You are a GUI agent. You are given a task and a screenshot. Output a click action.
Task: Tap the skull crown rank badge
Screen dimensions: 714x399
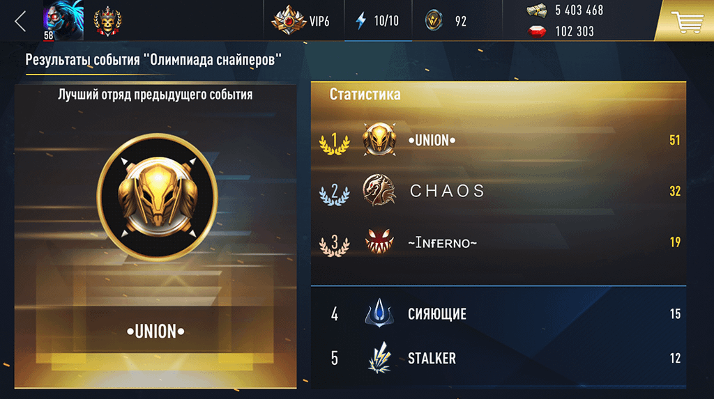tap(107, 21)
